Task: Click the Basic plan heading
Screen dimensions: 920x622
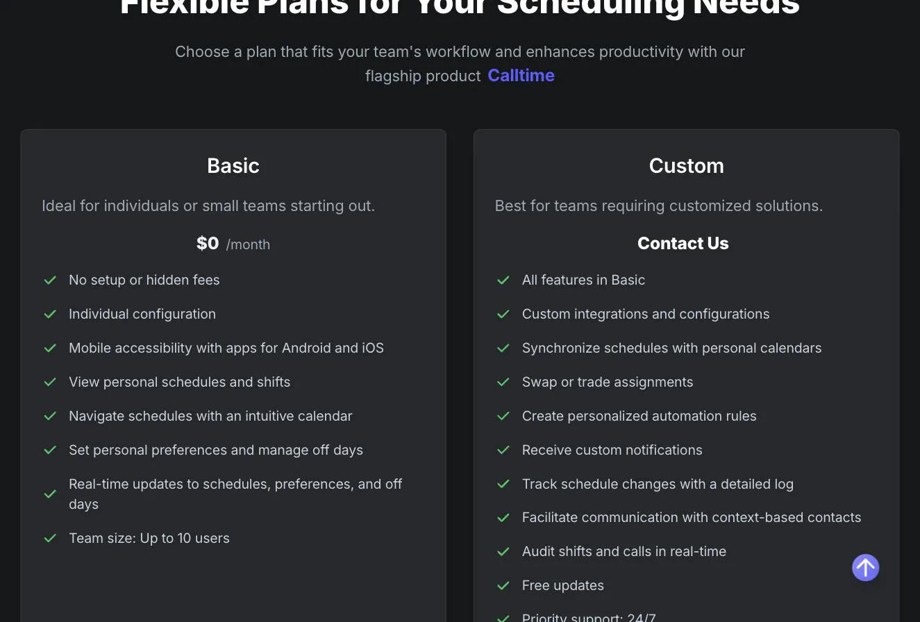Action: [x=233, y=166]
